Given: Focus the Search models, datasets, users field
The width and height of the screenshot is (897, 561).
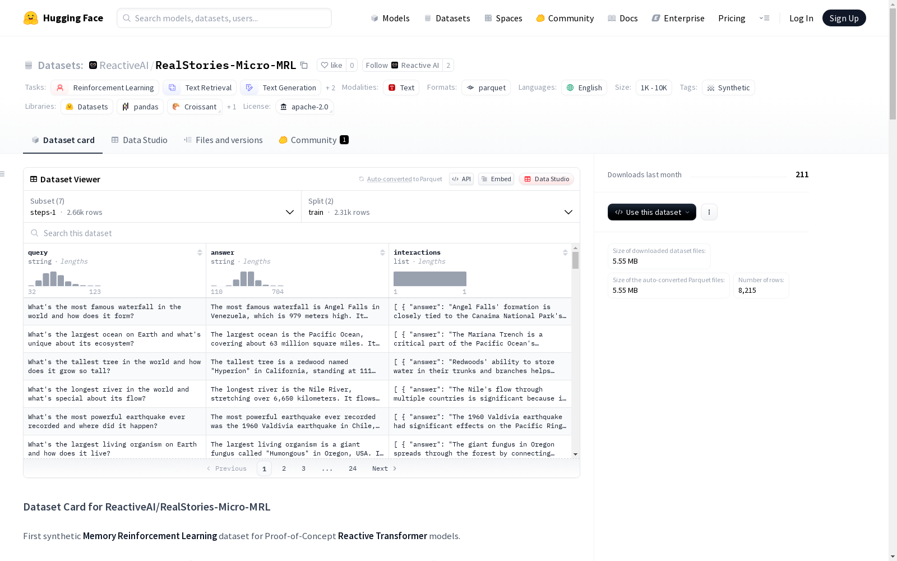Looking at the screenshot, I should point(224,18).
